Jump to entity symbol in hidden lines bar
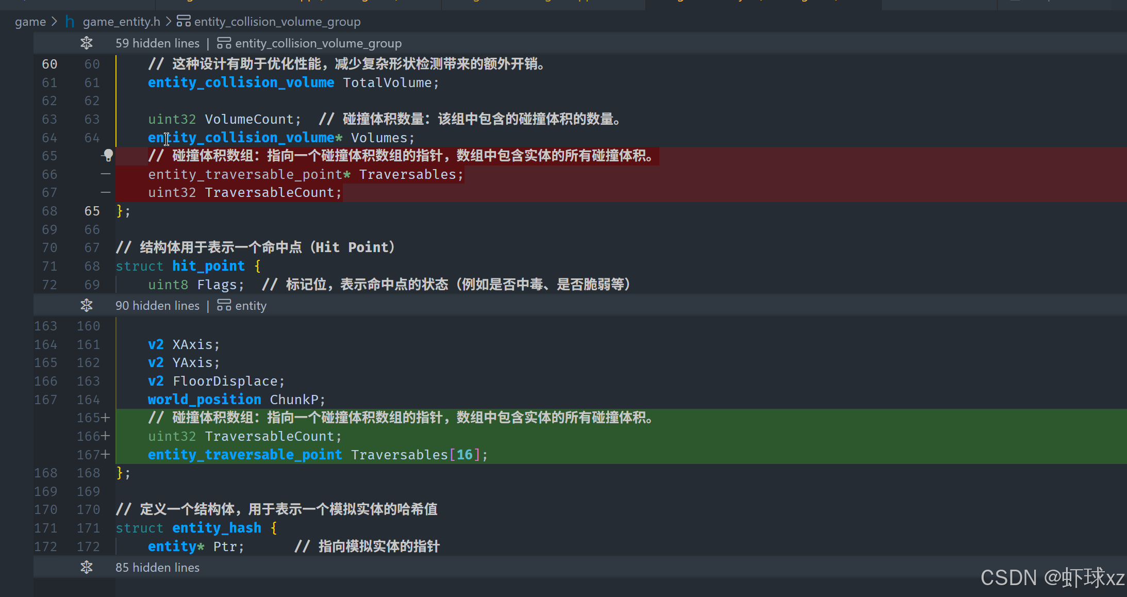Image resolution: width=1127 pixels, height=597 pixels. coord(251,306)
